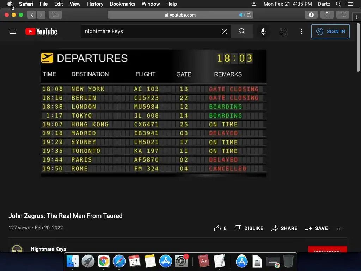
Task: Open the Help menu
Action: tap(172, 4)
